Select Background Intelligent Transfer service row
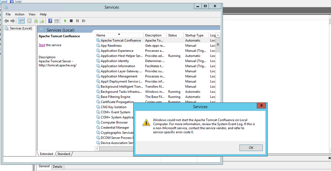The image size is (331, 171). pos(156,86)
